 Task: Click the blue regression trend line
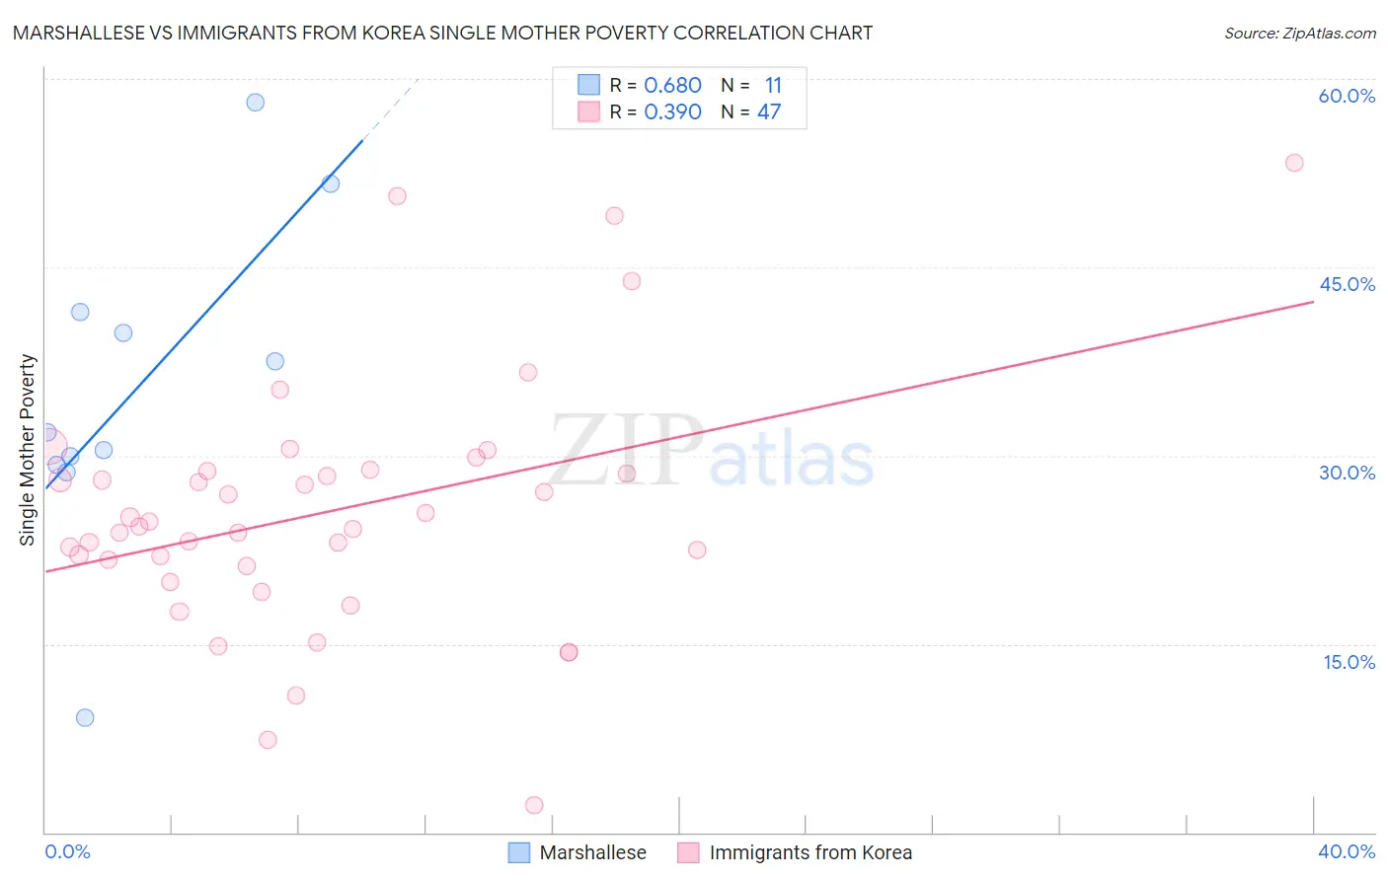click(x=204, y=314)
